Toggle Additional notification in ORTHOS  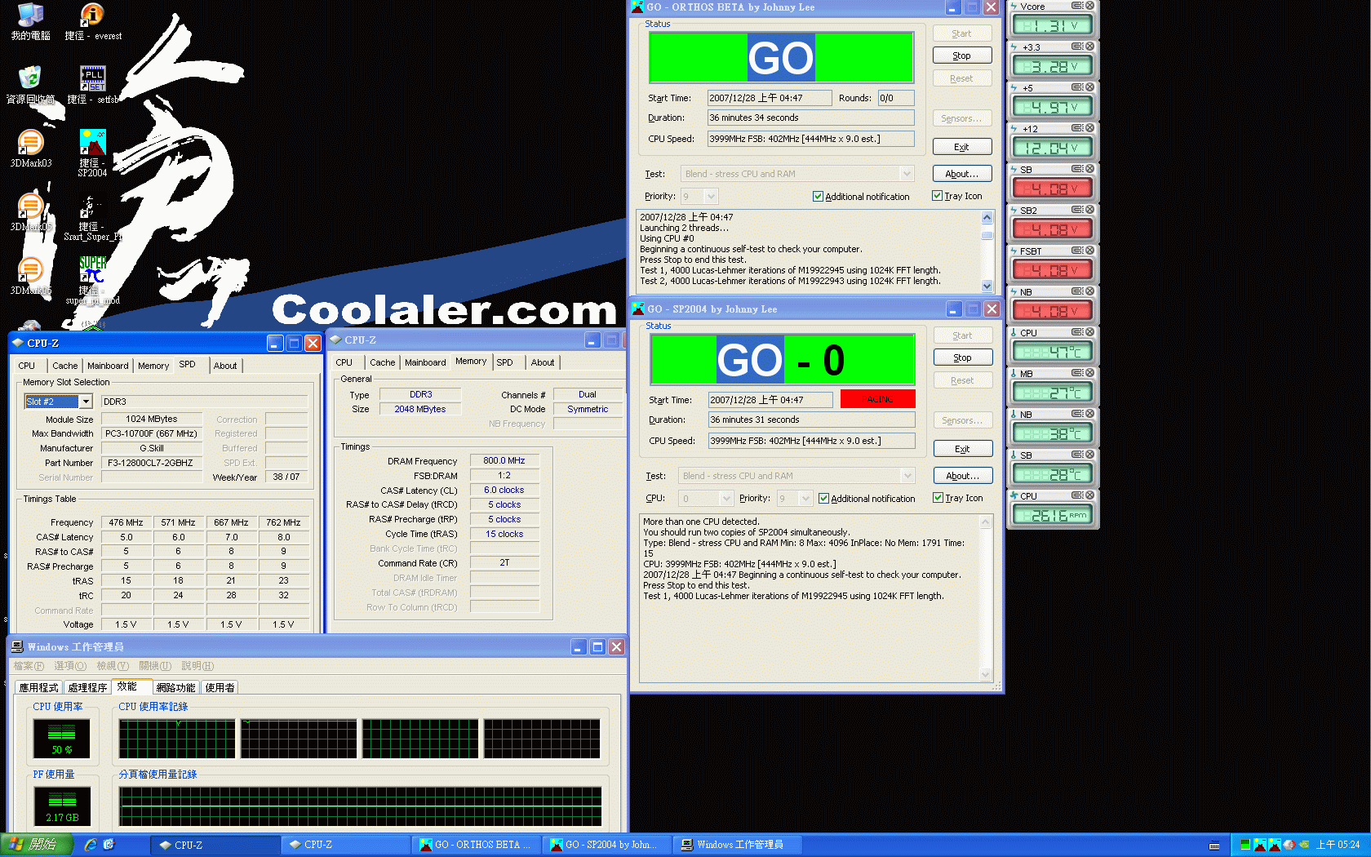click(818, 197)
